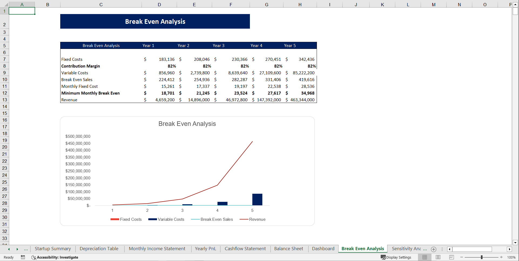519x261 pixels.
Task: Click the vertical scrollbar thumb
Action: point(515,11)
